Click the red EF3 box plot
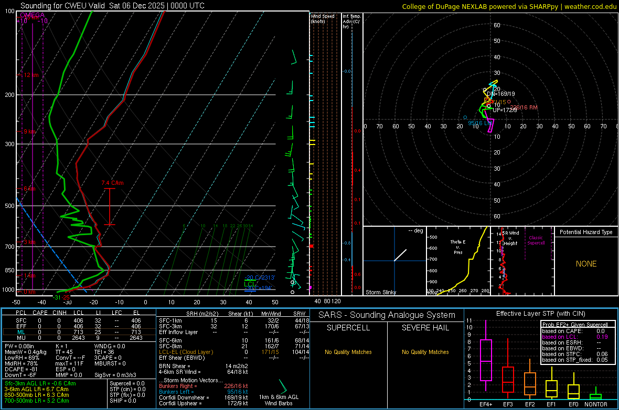 (508, 379)
